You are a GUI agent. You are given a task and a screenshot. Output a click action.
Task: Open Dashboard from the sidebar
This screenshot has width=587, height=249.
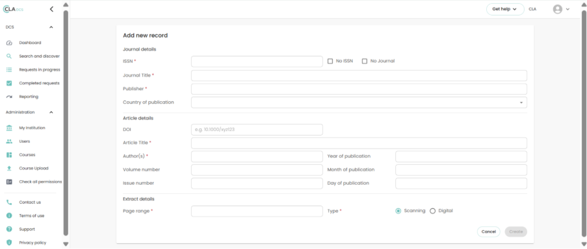30,43
